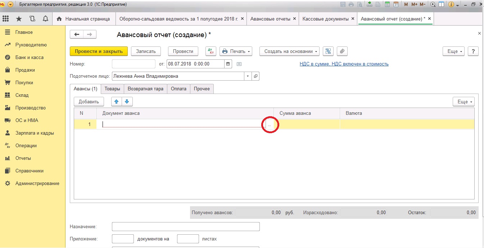Open the calendar date picker
The image size is (484, 248).
pos(228,64)
